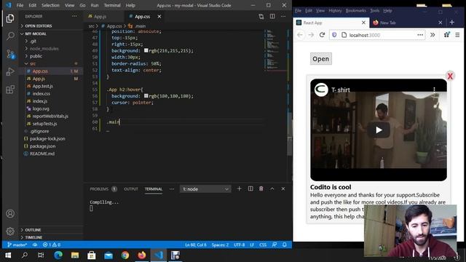Screen dimensions: 466x262
Task: Expand the OPEN EDITORS section
Action: click(x=38, y=26)
